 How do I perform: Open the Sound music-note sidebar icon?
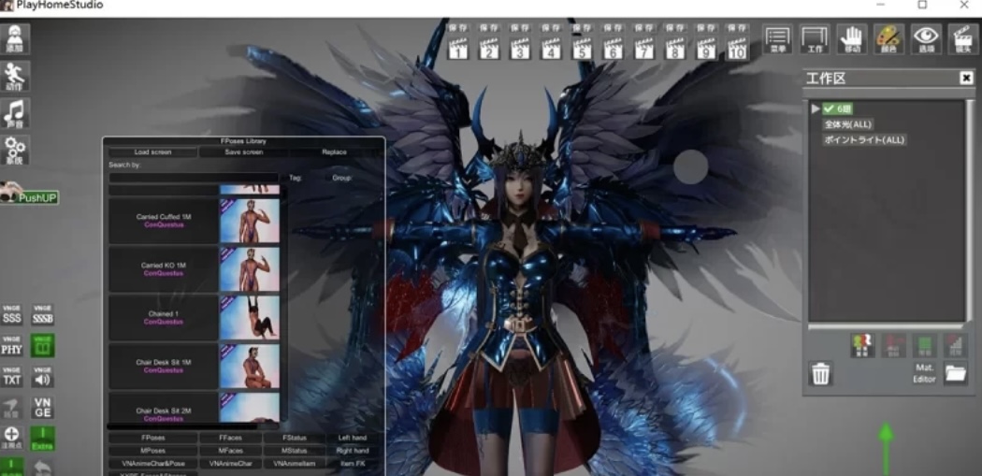(x=15, y=113)
